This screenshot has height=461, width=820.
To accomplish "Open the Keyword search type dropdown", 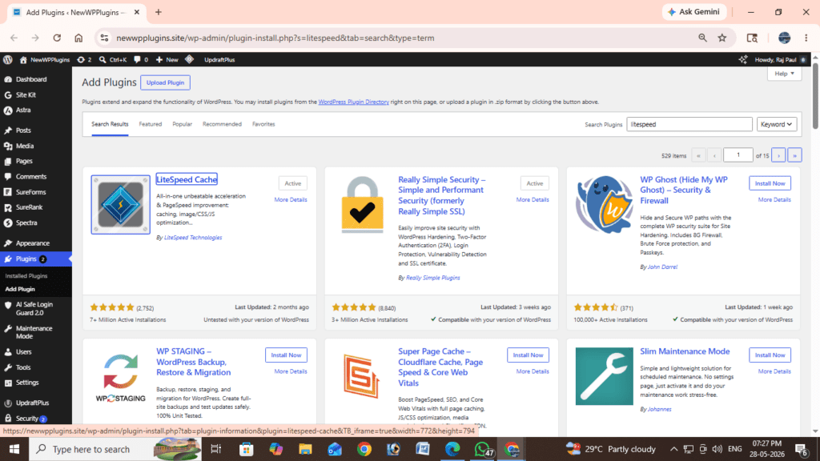I will (777, 124).
